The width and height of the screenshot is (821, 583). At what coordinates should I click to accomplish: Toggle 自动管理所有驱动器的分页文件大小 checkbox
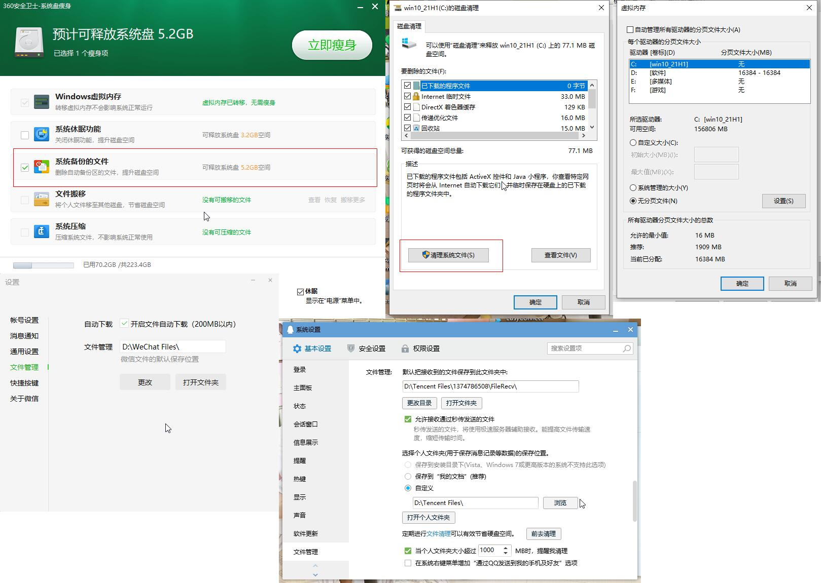point(630,30)
